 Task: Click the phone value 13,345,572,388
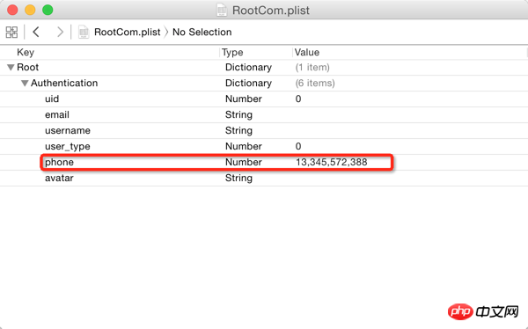[332, 163]
